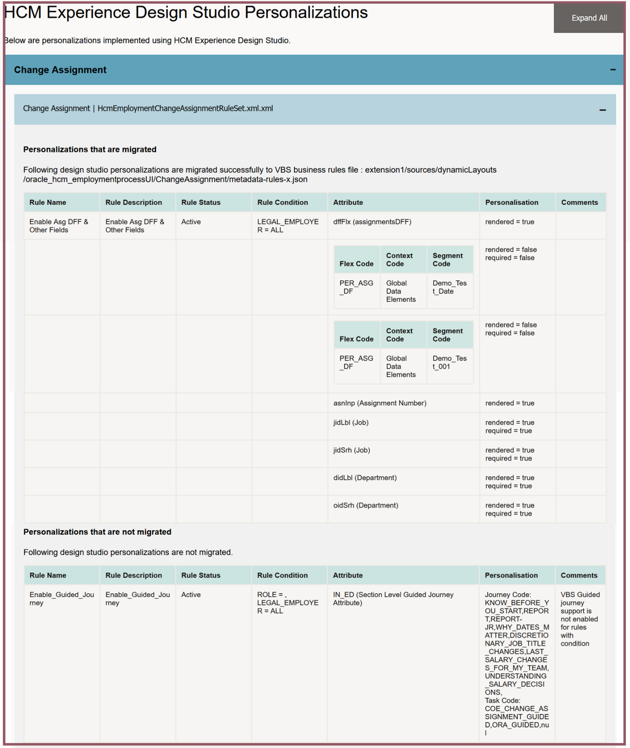Collapse the HcmEmploymentChangeAssignmentRuleSet.xml.xml subsection via its minus icon
The width and height of the screenshot is (630, 748).
[603, 110]
